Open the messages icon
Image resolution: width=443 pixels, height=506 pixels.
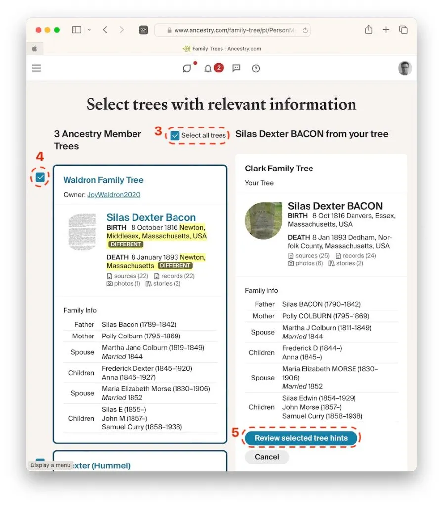pyautogui.click(x=236, y=68)
